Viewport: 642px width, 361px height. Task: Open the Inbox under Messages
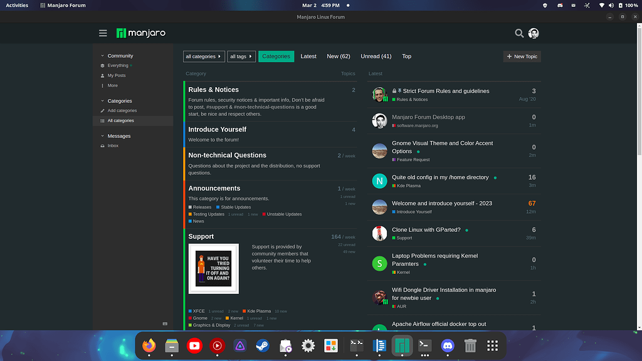113,145
